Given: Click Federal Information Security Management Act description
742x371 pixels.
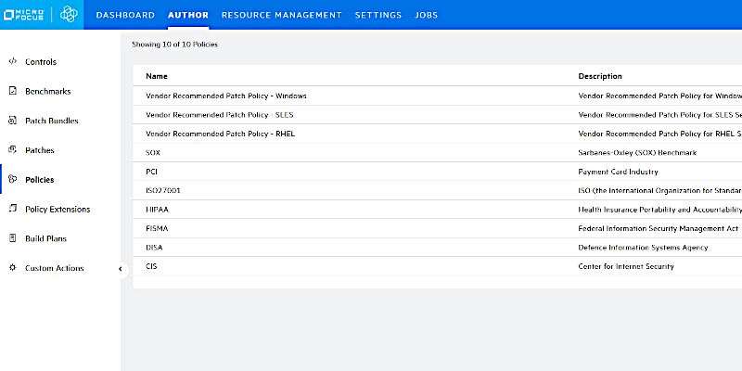Looking at the screenshot, I should [659, 228].
